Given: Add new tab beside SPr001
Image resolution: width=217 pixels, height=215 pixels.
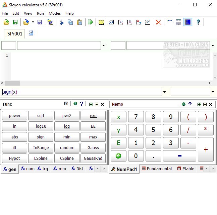Looking at the screenshot, I should 31,33.
